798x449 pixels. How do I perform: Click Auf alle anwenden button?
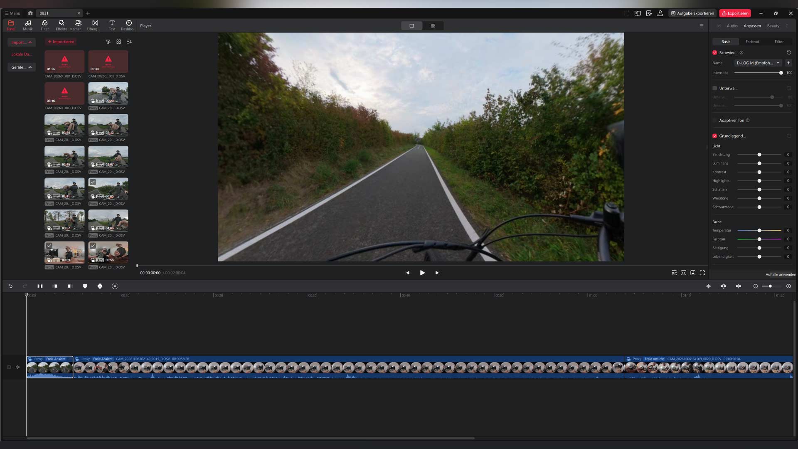pyautogui.click(x=781, y=274)
